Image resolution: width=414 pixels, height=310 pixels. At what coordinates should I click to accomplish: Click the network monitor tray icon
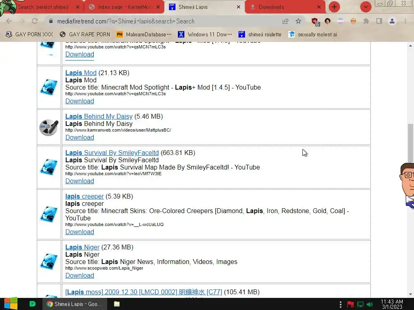(360, 304)
